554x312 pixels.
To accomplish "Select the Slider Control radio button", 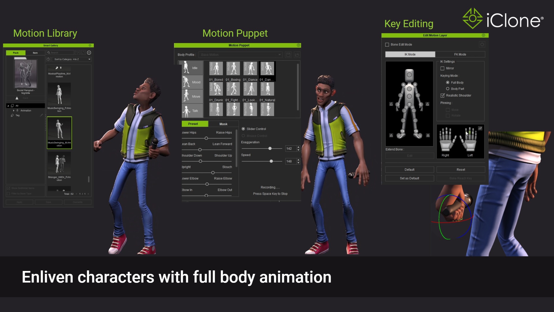I will (243, 129).
